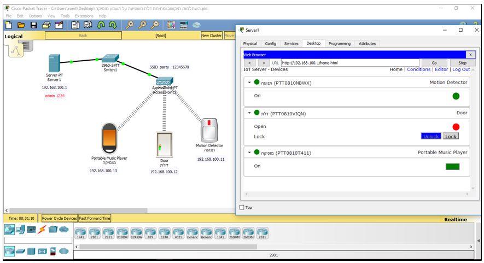Select the Security subcategory icon
The width and height of the screenshot is (484, 263).
[x=53, y=252]
